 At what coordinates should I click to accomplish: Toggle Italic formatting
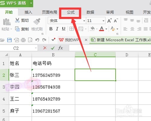(57, 29)
